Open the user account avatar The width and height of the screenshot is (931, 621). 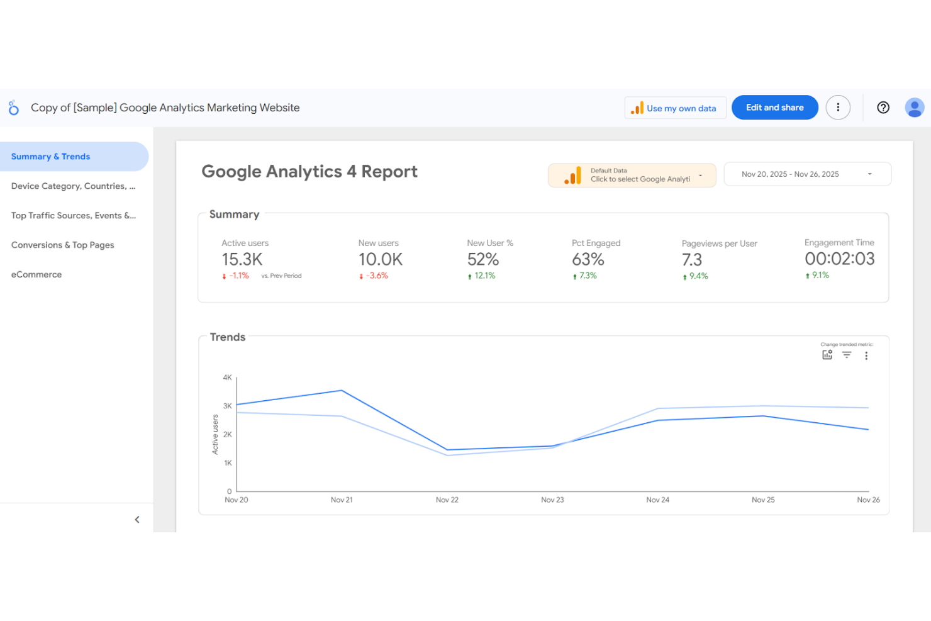[x=914, y=108]
